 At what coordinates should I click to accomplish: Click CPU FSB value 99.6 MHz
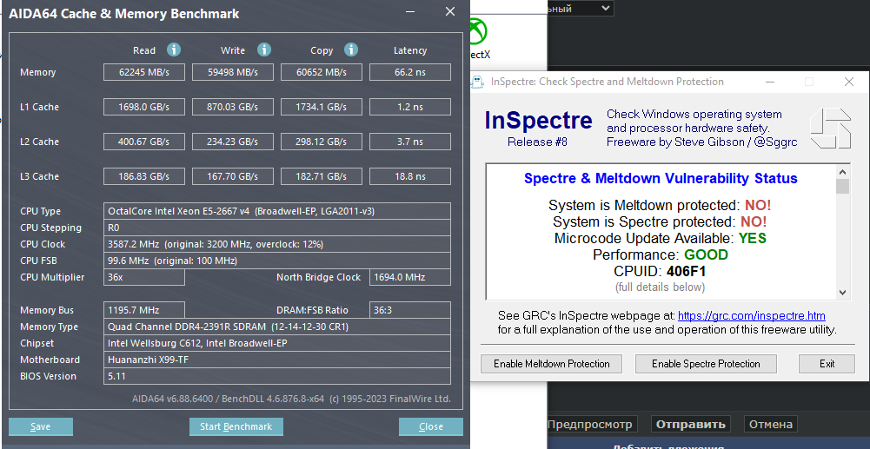point(277,261)
